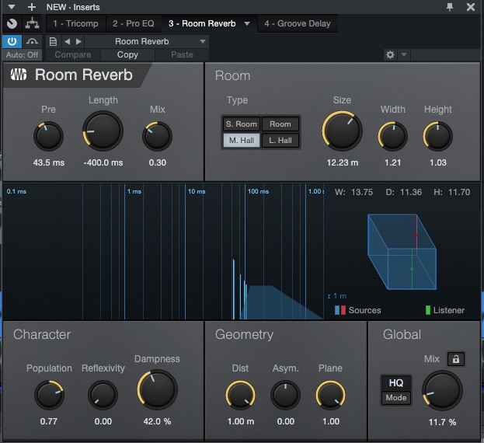484x443 pixels.
Task: Click the Plane knob
Action: (331, 395)
